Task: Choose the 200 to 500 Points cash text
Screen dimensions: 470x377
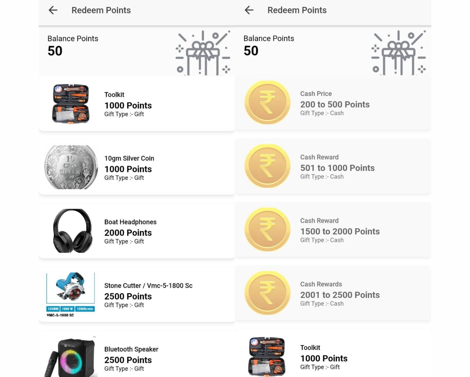Action: [x=335, y=104]
